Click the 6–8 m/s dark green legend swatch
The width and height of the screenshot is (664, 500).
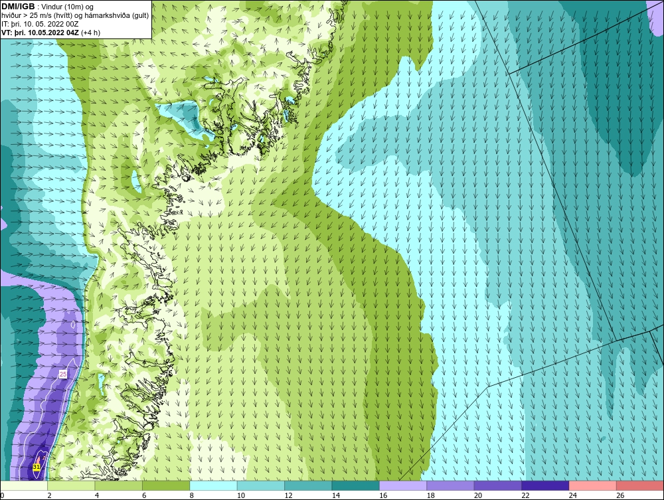tap(166, 485)
